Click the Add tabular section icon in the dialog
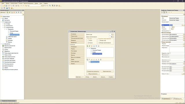The width and height of the screenshot is (185, 104). pyautogui.click(x=87, y=60)
